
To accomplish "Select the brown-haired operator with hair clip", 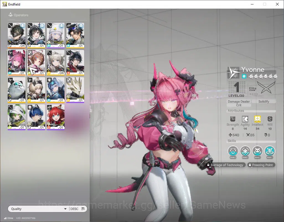I will pos(36,63).
